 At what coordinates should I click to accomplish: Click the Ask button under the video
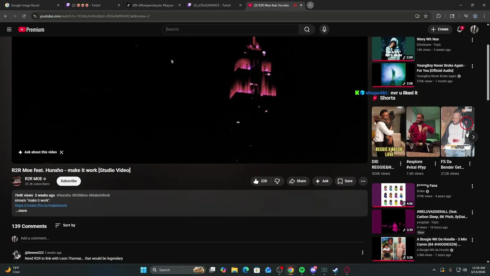(x=322, y=181)
